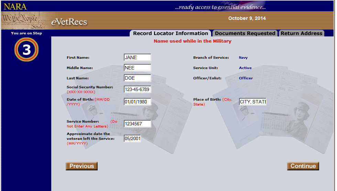
Task: Click the Previous button
Action: pos(82,166)
